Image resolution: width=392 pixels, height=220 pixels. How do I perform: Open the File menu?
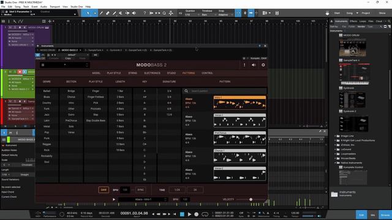tap(3, 7)
